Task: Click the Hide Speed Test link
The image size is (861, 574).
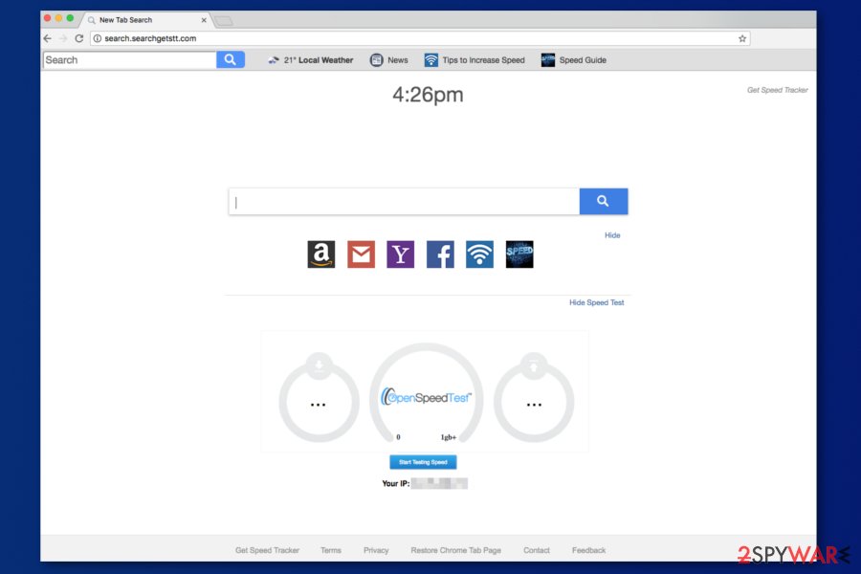Action: (596, 302)
